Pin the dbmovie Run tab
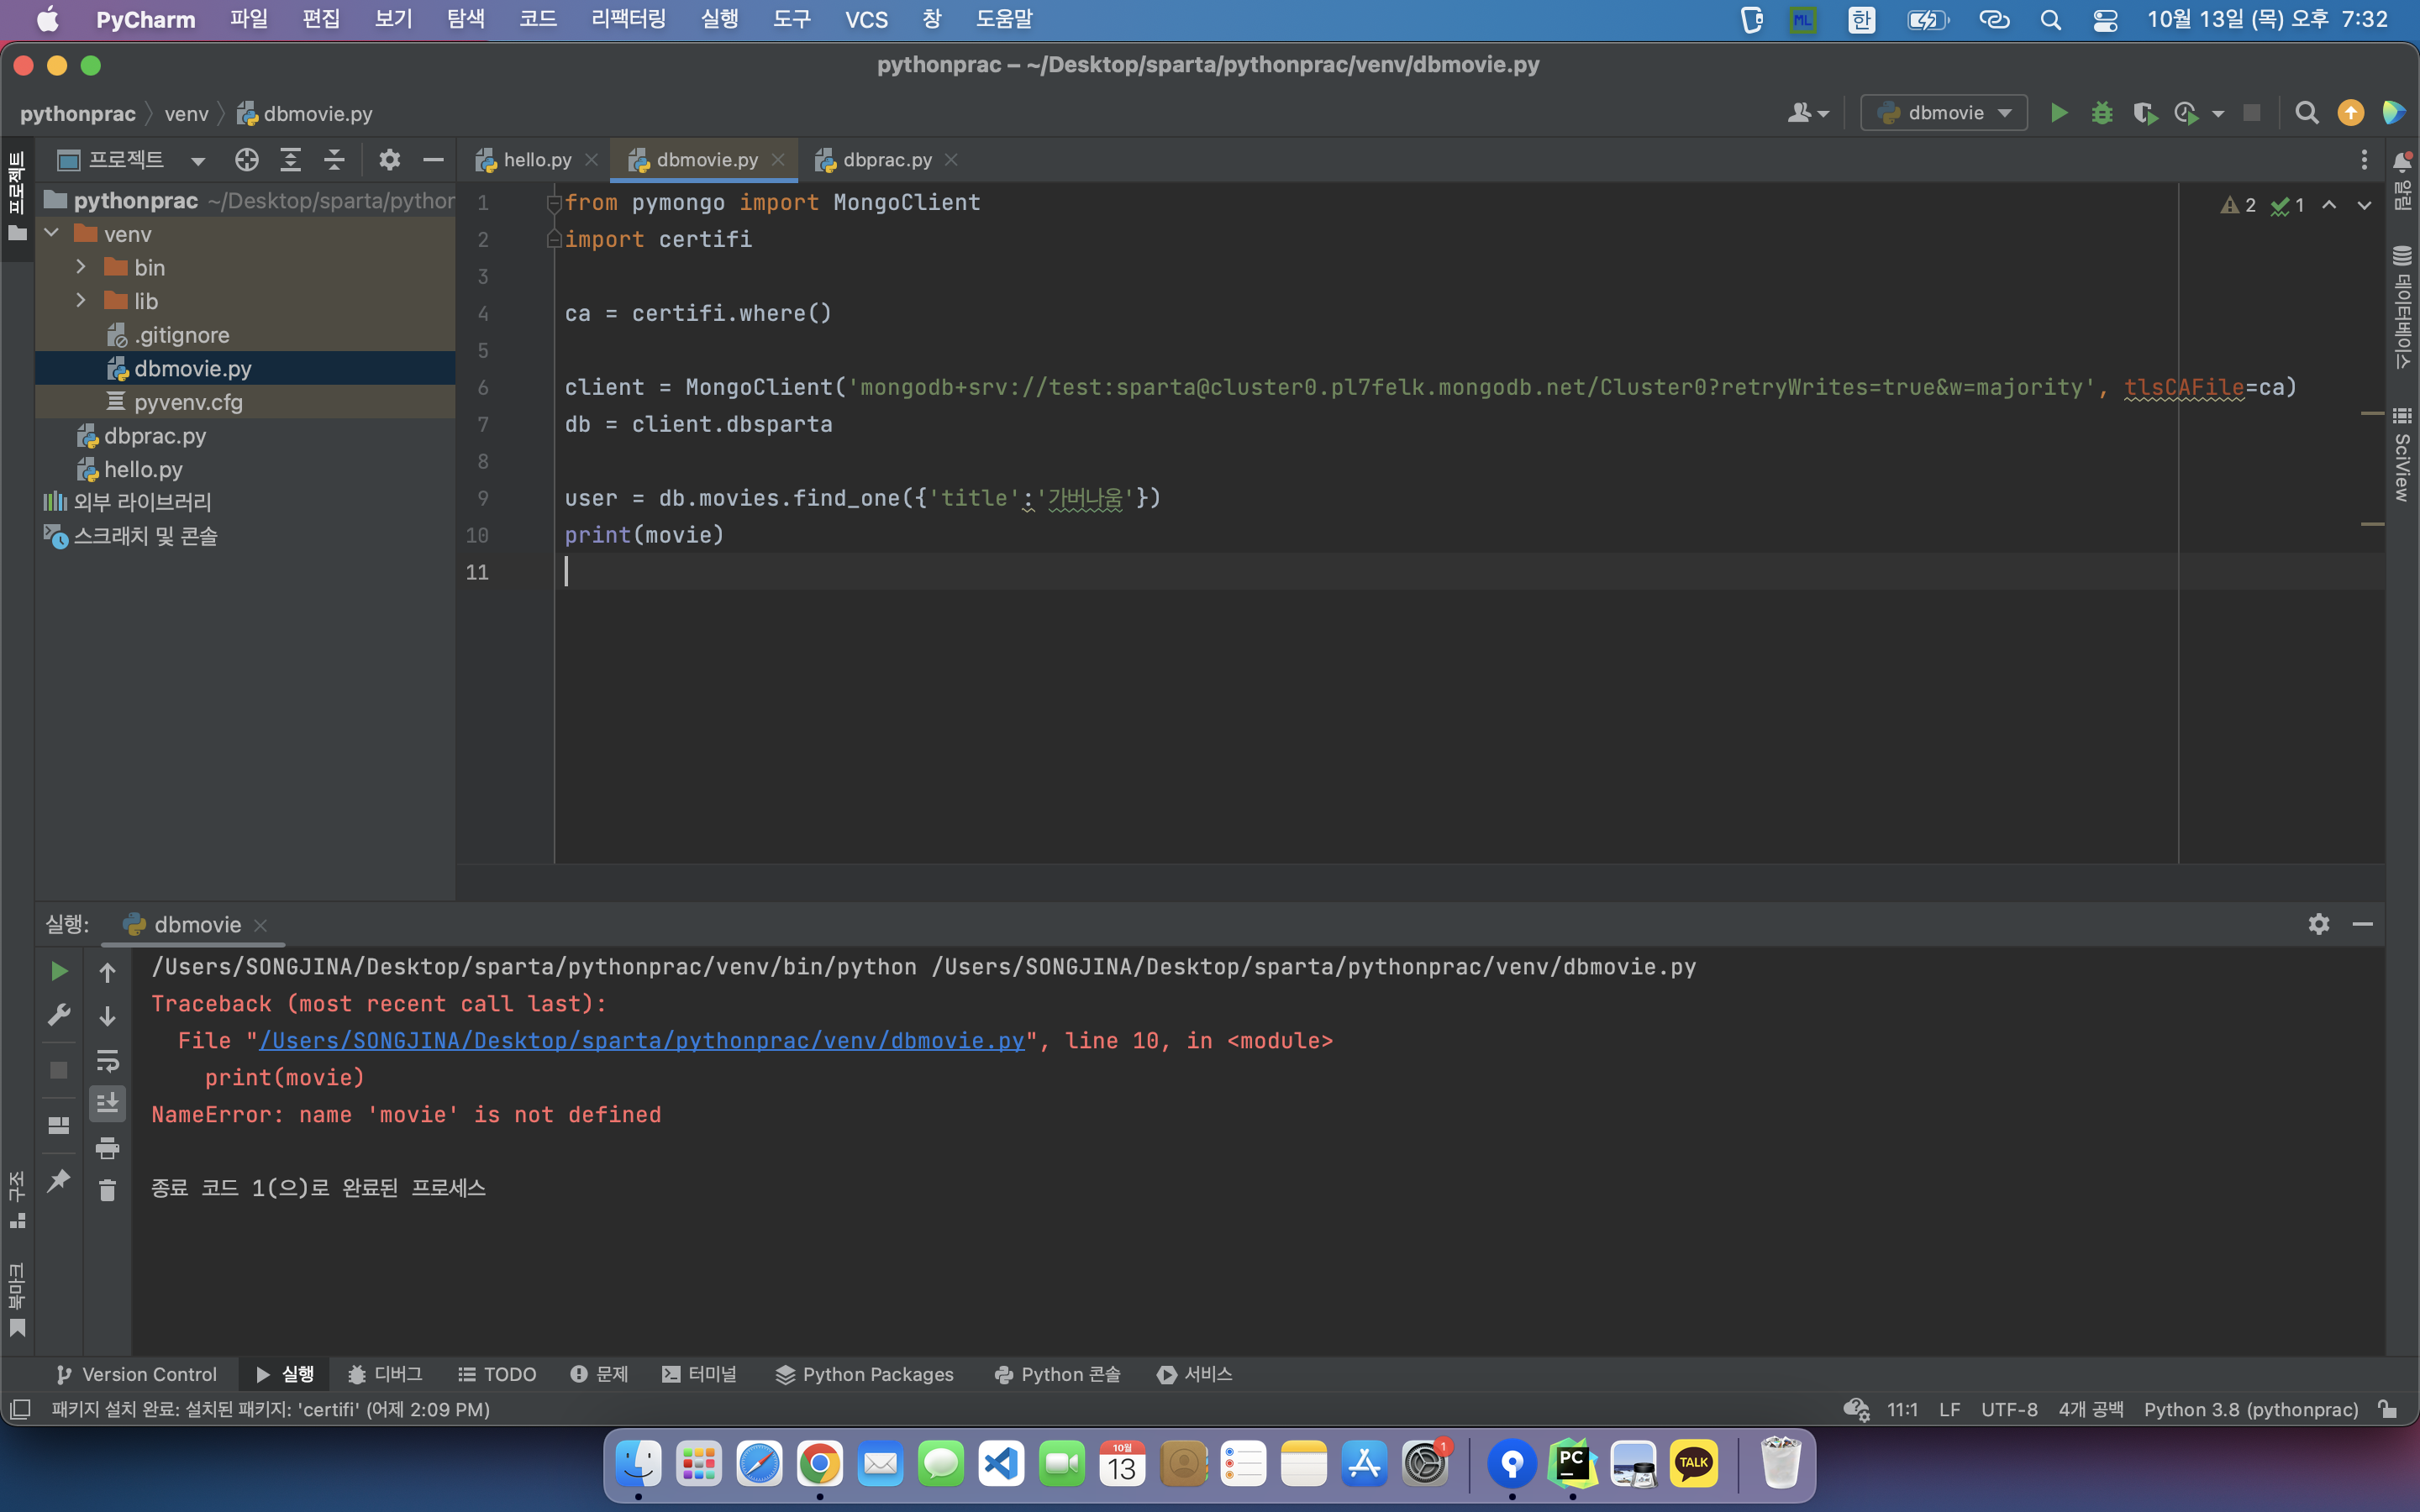 click(59, 1180)
